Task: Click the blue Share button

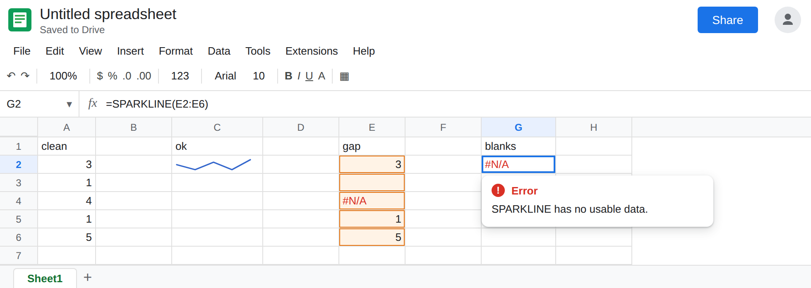Action: [727, 20]
